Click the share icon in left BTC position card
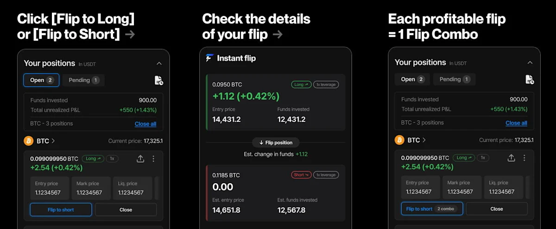This screenshot has height=229, width=556. click(140, 159)
